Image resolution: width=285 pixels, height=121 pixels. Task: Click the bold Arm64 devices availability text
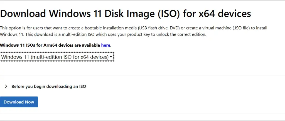coord(50,45)
